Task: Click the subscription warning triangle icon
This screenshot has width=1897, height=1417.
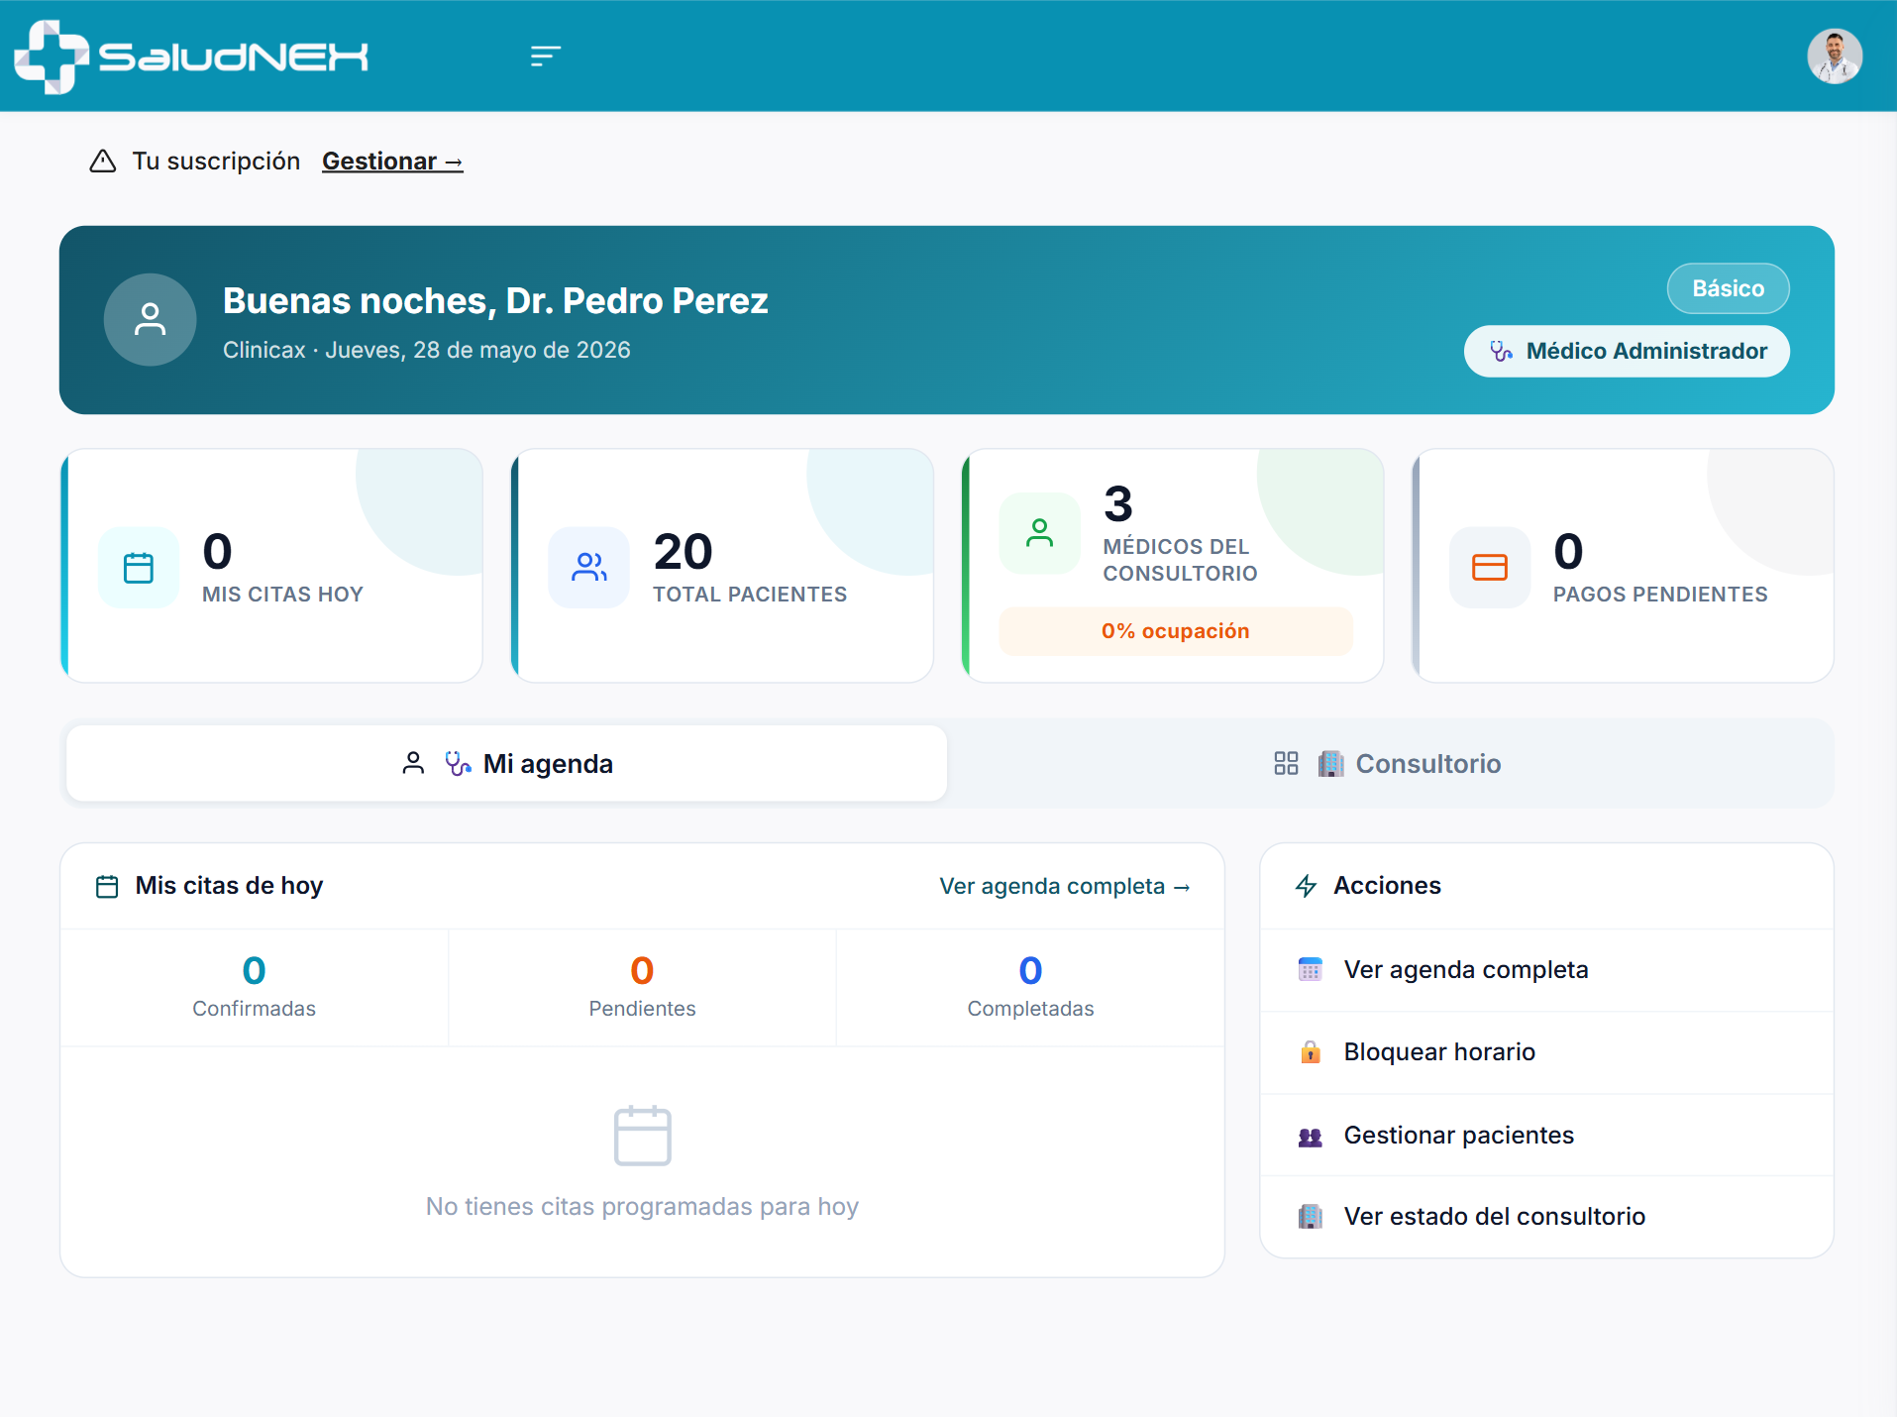Action: [103, 161]
